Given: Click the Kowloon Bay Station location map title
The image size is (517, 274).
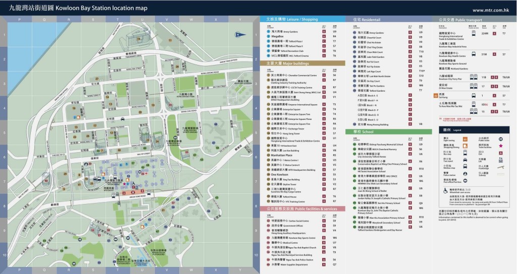Looking at the screenshot, I should tap(101, 8).
